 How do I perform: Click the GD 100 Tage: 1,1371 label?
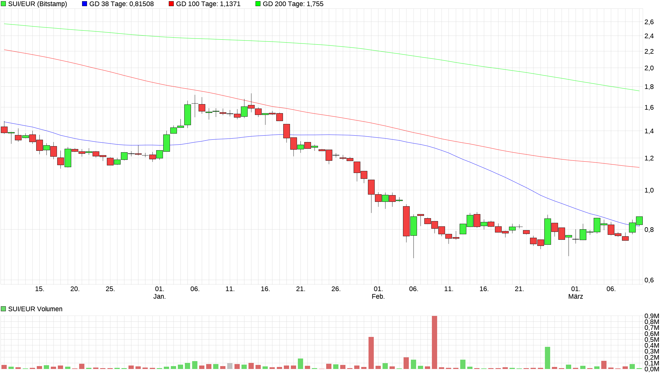pos(208,4)
